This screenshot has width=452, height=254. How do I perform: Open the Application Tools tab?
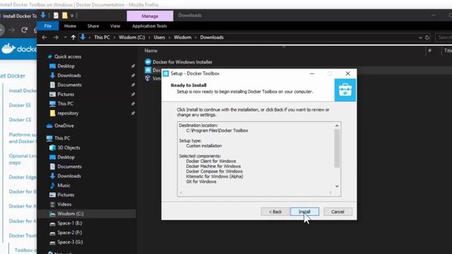[x=149, y=26]
